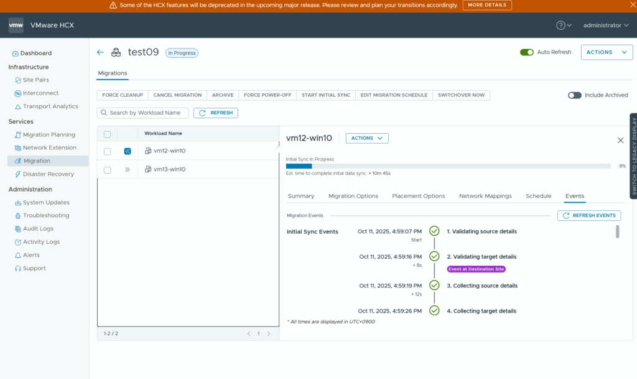Toggle Auto Refresh switch off
Image resolution: width=637 pixels, height=379 pixels.
click(x=527, y=52)
